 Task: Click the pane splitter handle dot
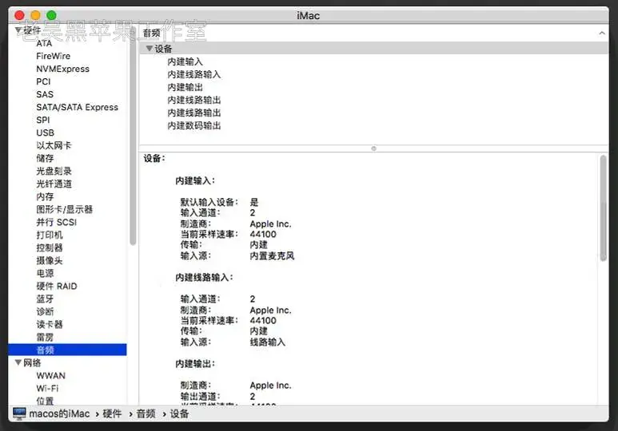coord(373,148)
